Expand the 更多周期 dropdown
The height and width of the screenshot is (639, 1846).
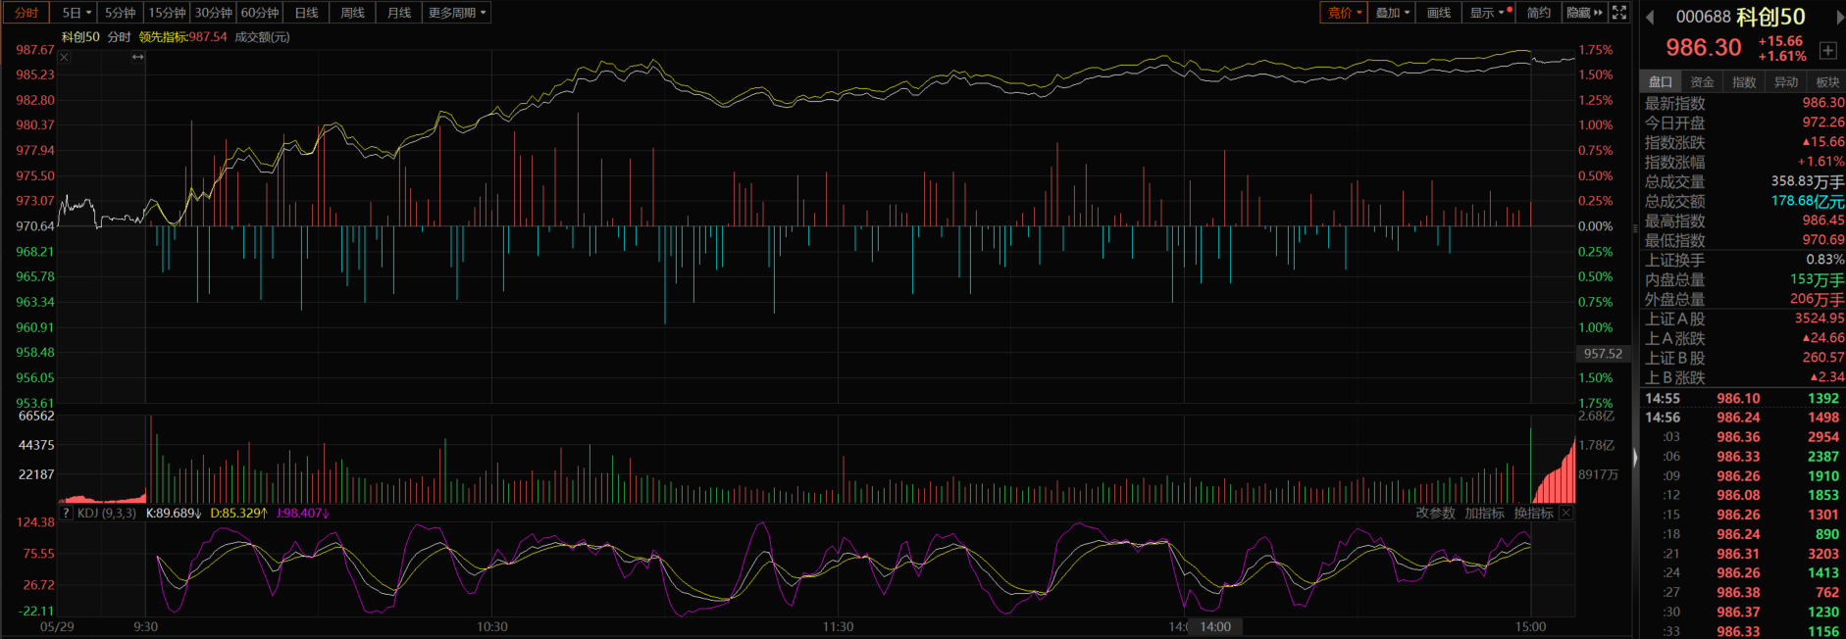click(x=456, y=13)
